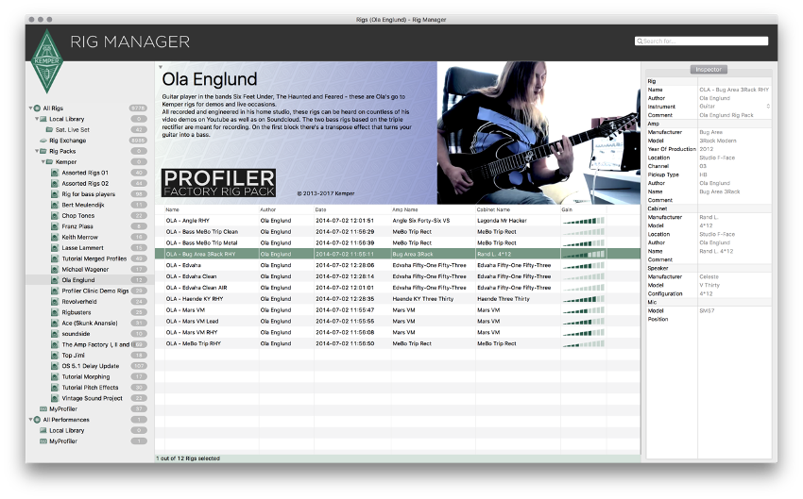
Task: Open Revolverheld rig pack icon
Action: [55, 302]
